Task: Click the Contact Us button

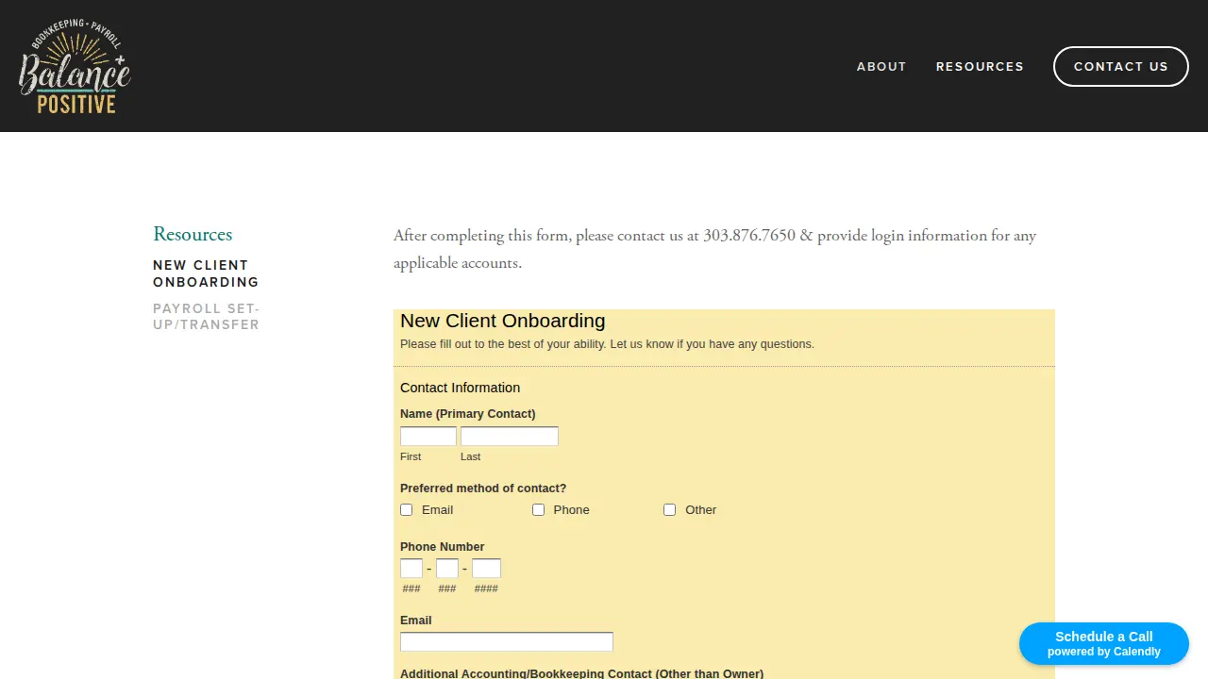Action: (x=1121, y=67)
